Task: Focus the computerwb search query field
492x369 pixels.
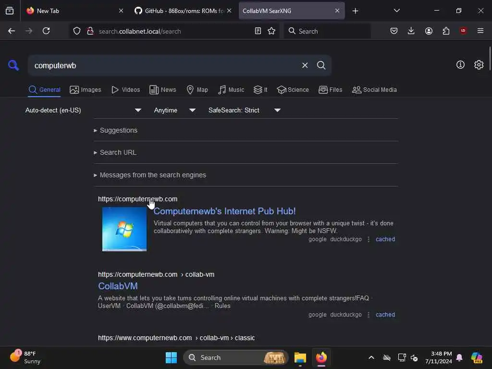Action: click(x=163, y=65)
